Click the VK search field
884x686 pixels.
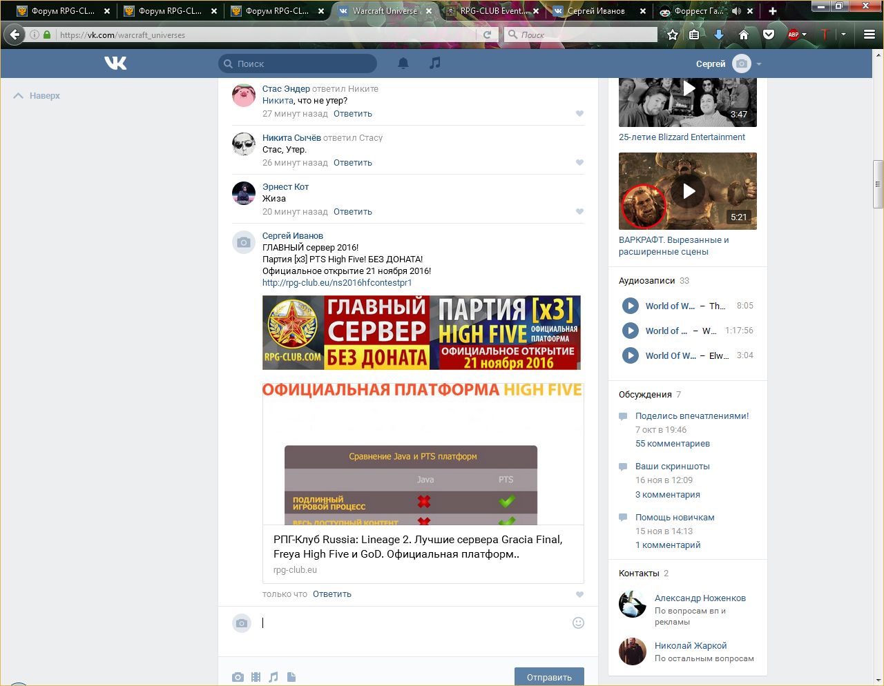point(298,63)
